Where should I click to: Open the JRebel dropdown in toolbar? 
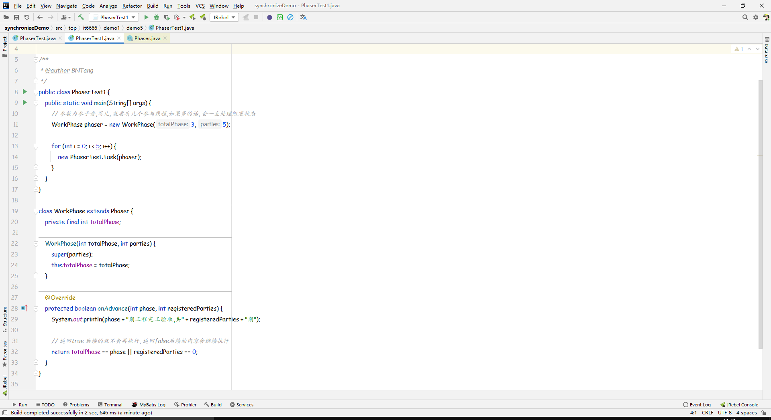224,17
